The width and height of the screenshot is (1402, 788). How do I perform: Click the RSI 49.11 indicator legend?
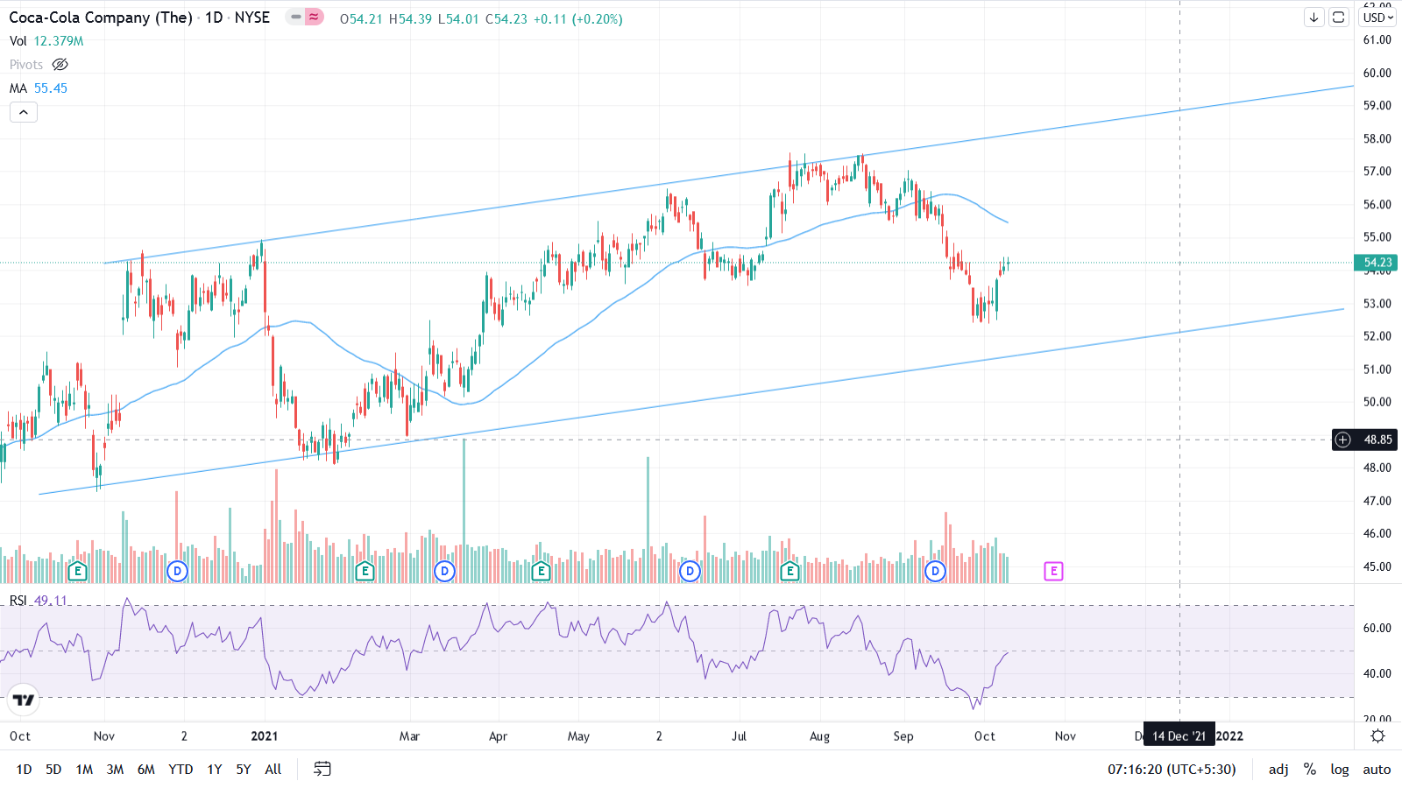38,600
